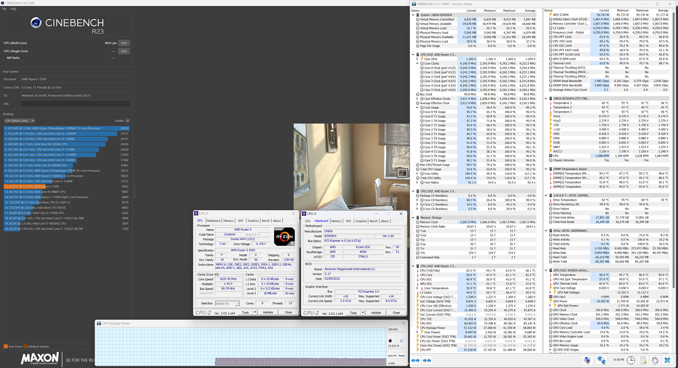Start logging with the HWiNFO log file icon
The width and height of the screenshot is (678, 368).
(643, 360)
